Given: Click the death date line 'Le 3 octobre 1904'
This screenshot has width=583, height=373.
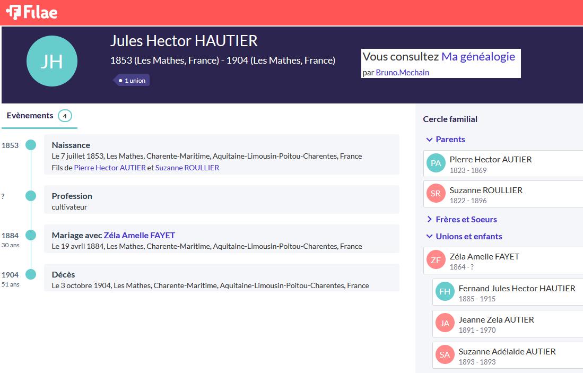Looking at the screenshot, I should (x=211, y=285).
